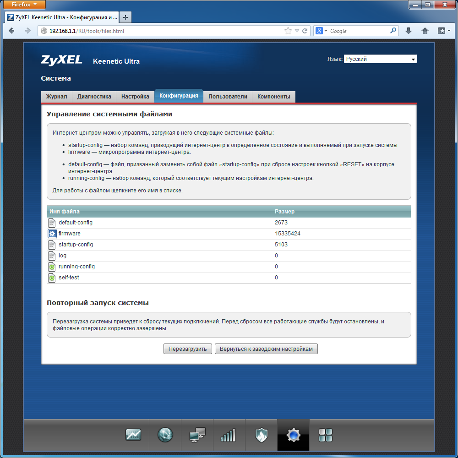Switch to the Журнал tab
The width and height of the screenshot is (458, 458).
click(56, 97)
